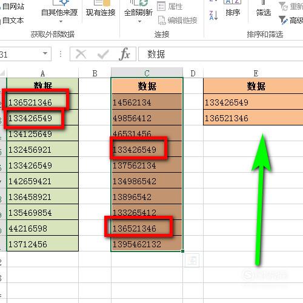Viewport: 303px width, 303px height.
Task: Click the Quick Analysis icon below column C
Action: pyautogui.click(x=191, y=261)
